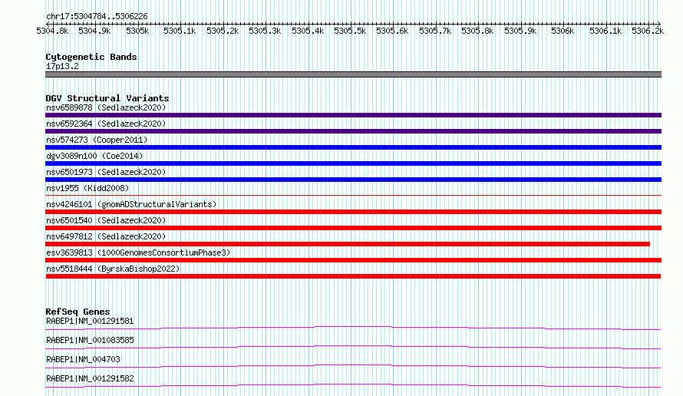Screen dimensions: 683x396
Task: Open the nsv6501540 (Sedlazeck2020) label
Action: 106,220
